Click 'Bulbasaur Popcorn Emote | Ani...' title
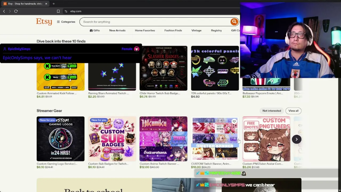The height and width of the screenshot is (192, 341). click(x=263, y=93)
